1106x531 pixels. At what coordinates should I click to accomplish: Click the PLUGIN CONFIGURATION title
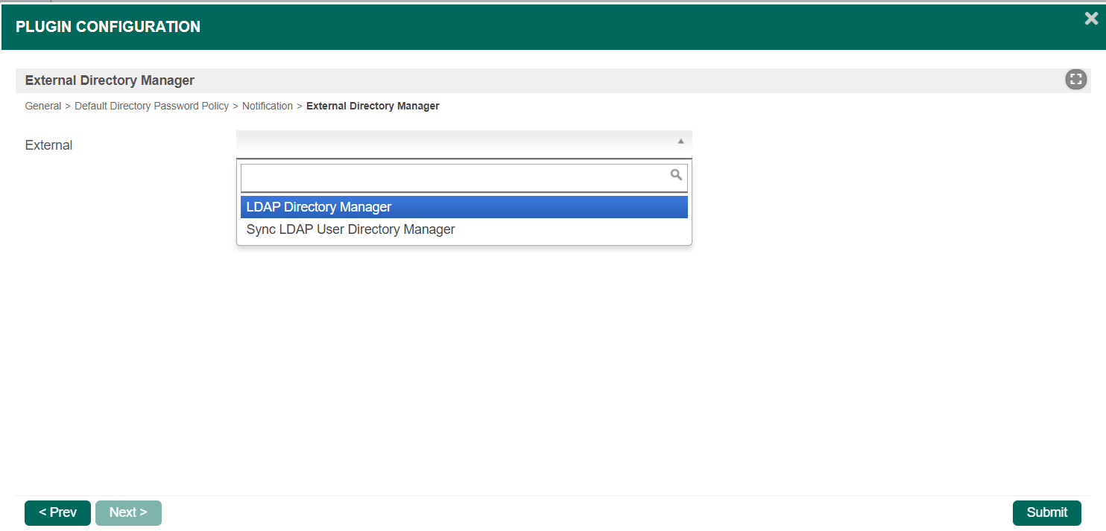tap(108, 27)
